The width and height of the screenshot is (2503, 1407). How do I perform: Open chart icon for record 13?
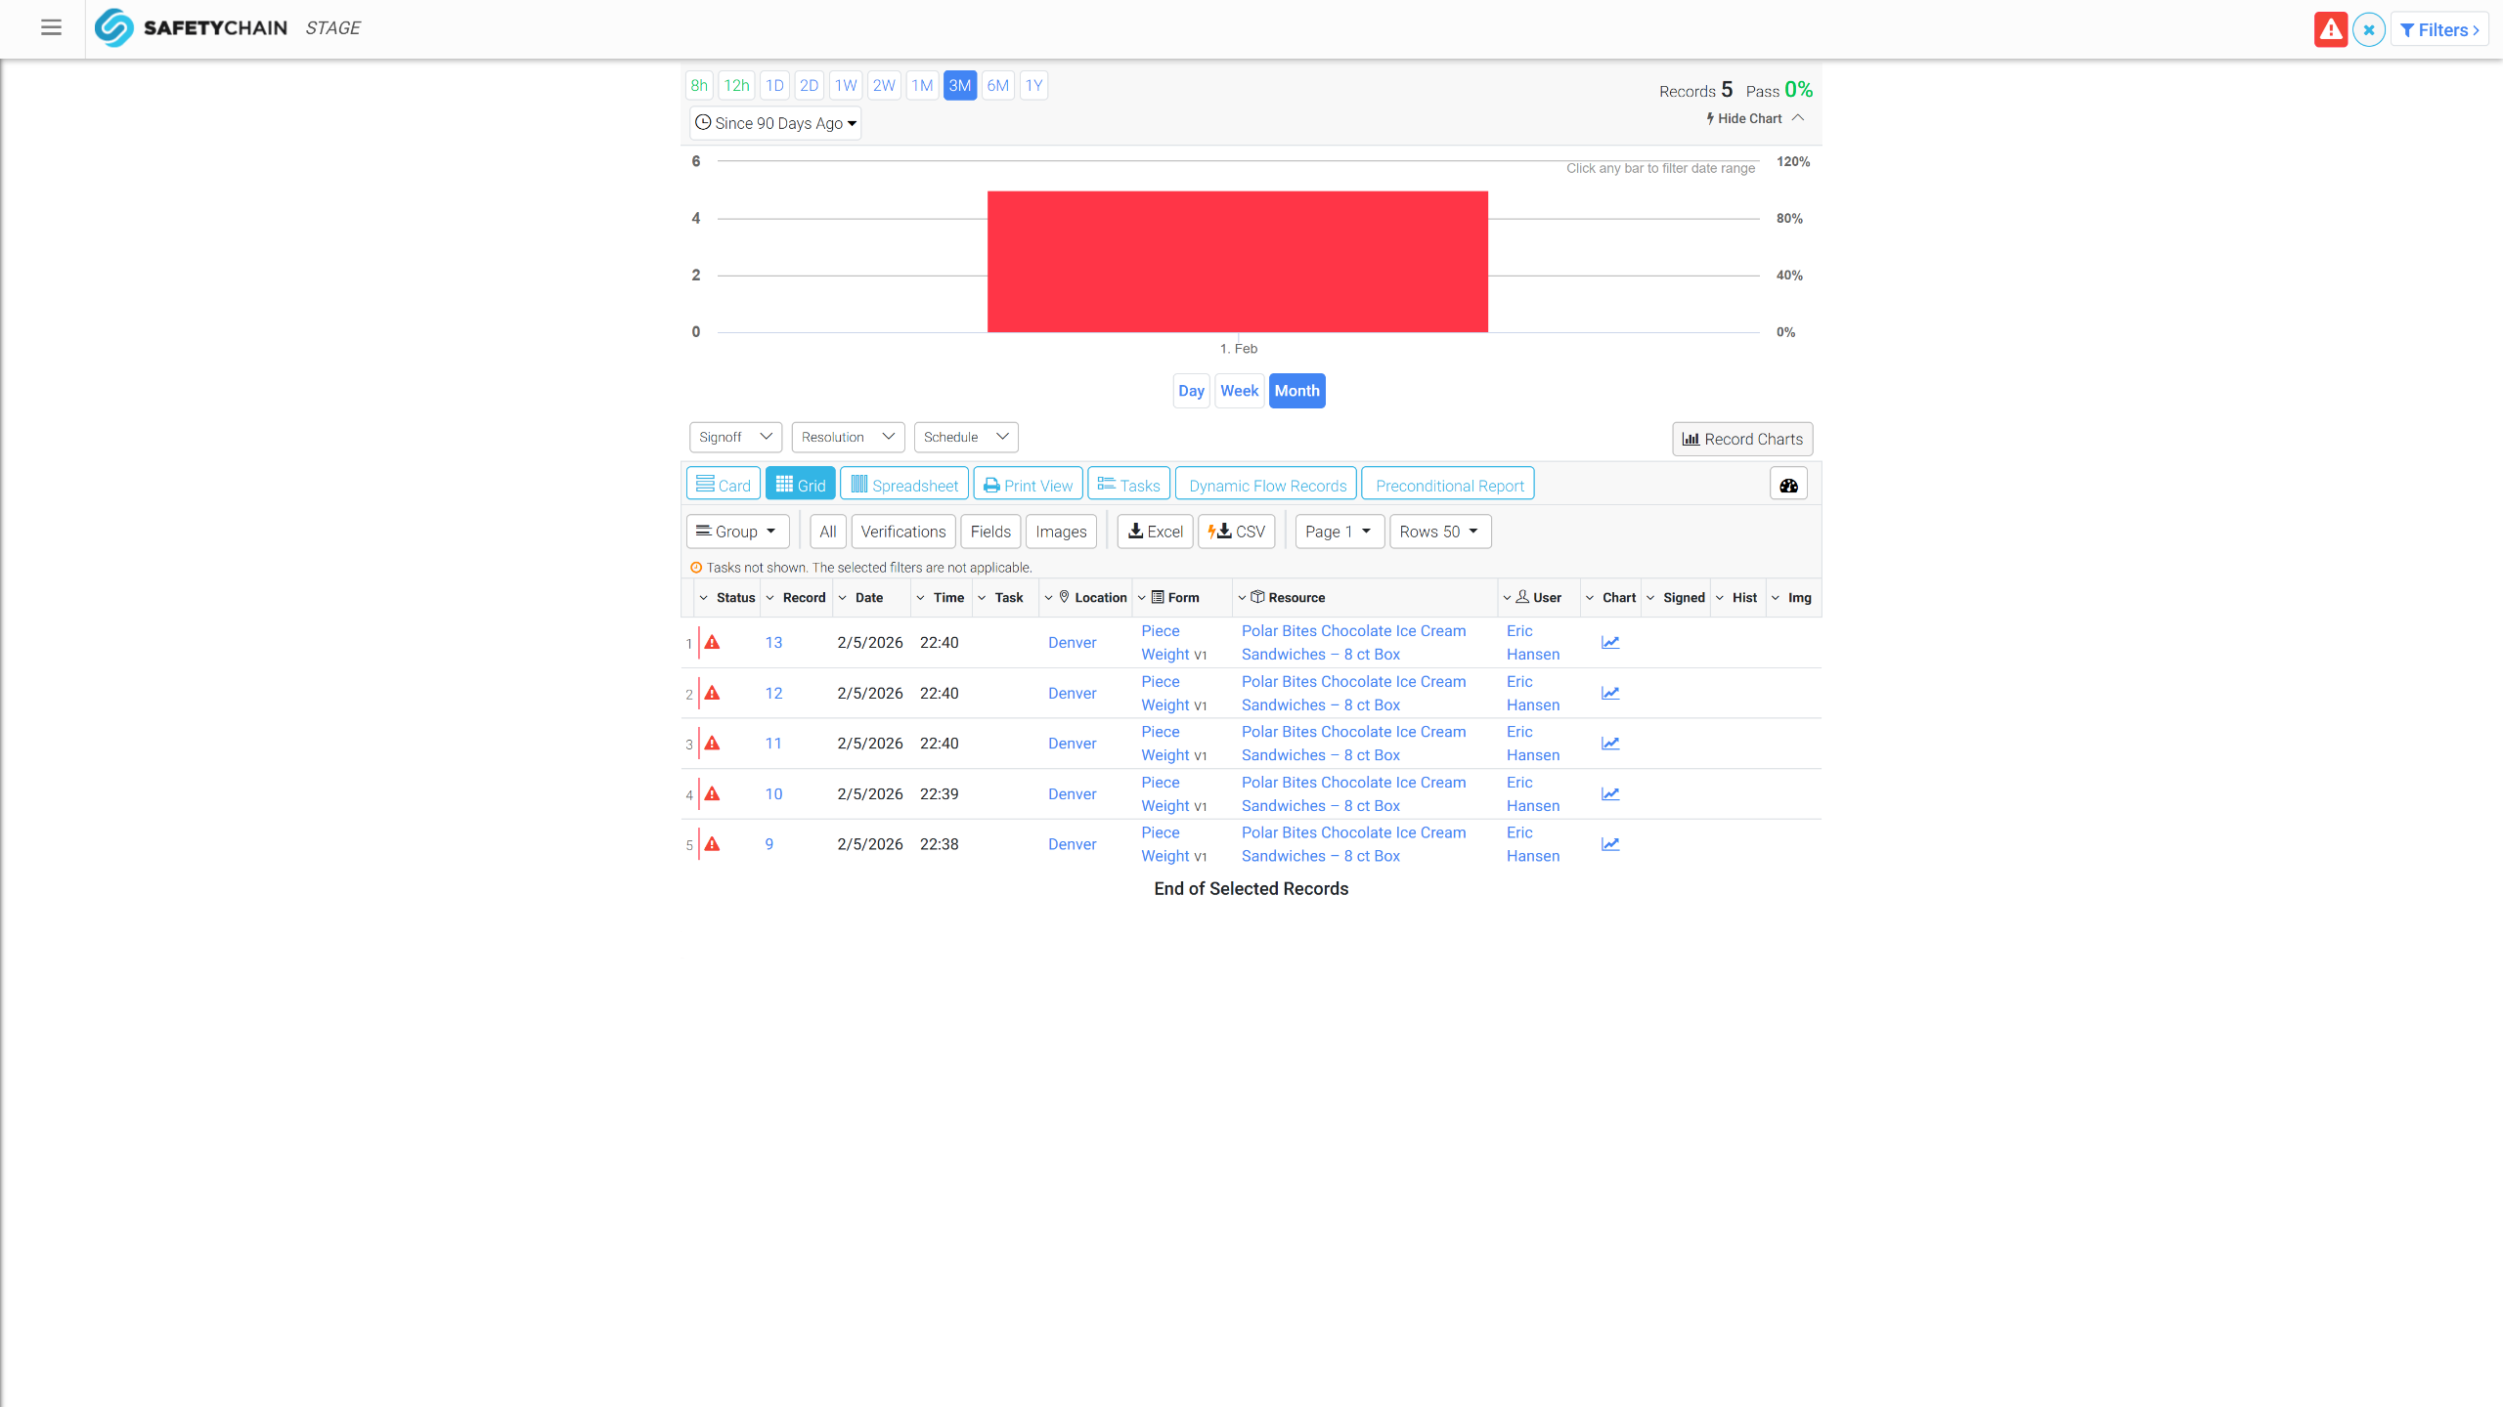tap(1610, 643)
